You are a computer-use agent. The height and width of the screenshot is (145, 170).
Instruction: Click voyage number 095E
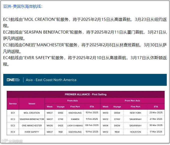coord(60,113)
